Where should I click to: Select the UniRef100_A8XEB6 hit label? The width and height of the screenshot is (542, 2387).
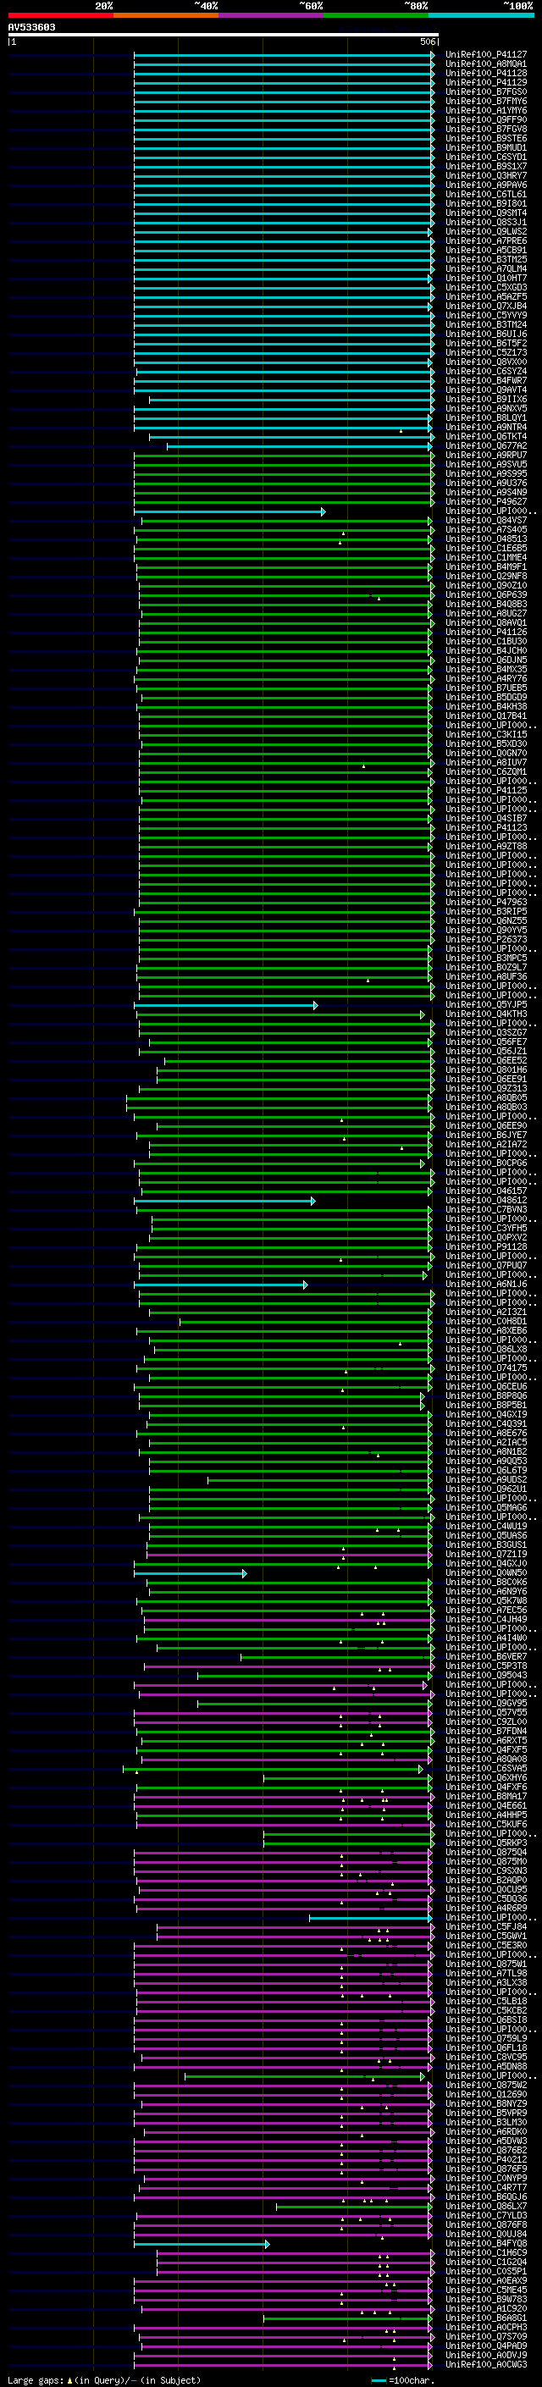click(x=485, y=1332)
